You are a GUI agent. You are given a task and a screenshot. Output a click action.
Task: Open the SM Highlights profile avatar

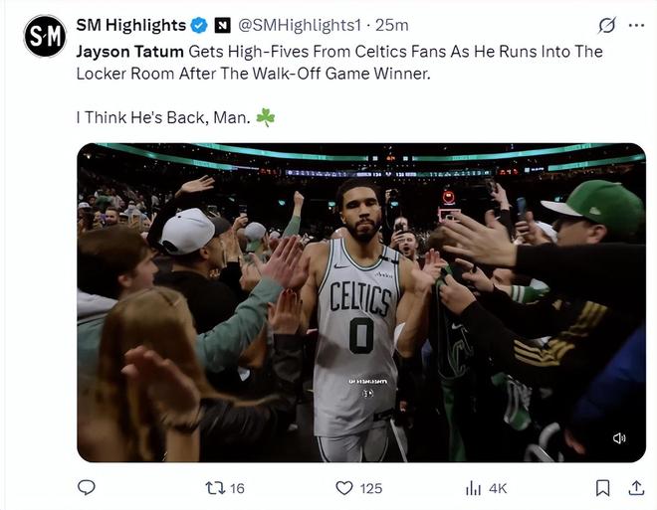45,36
